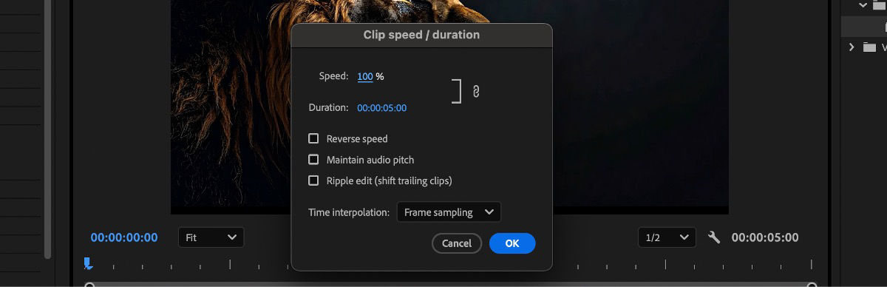Click the blue playhead marker on the ruler
This screenshot has width=887, height=287.
[88, 263]
